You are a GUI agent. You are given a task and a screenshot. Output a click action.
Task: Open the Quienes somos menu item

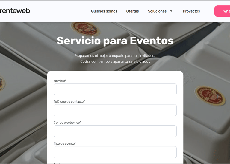tap(104, 11)
